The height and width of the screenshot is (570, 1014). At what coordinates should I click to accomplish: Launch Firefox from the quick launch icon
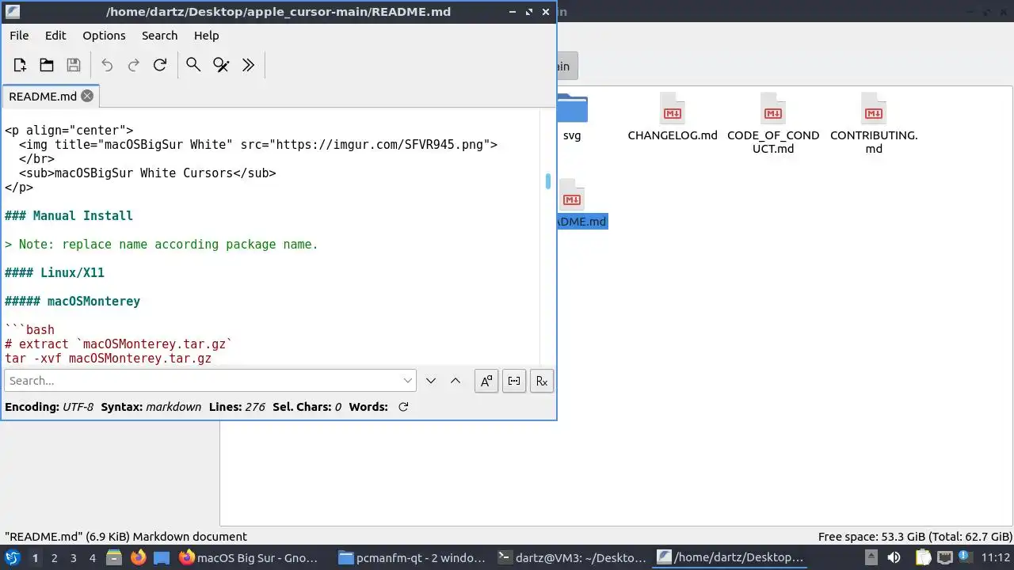pyautogui.click(x=138, y=557)
